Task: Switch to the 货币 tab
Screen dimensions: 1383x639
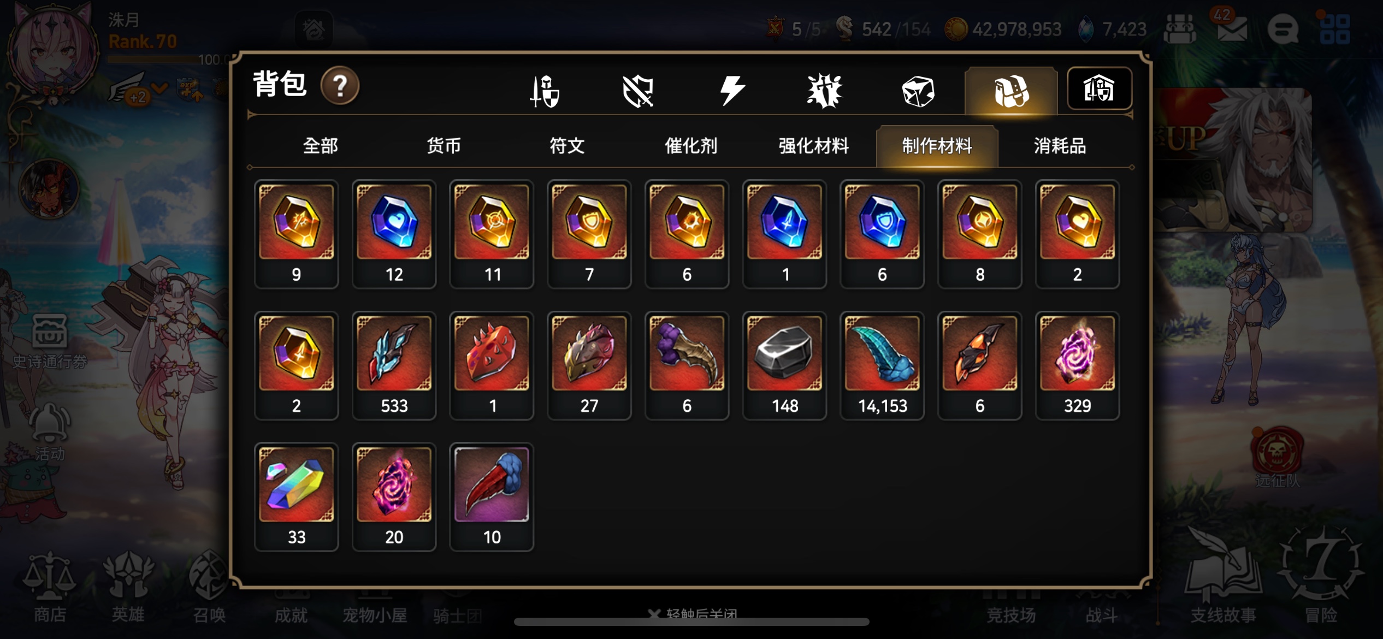Action: click(x=444, y=146)
